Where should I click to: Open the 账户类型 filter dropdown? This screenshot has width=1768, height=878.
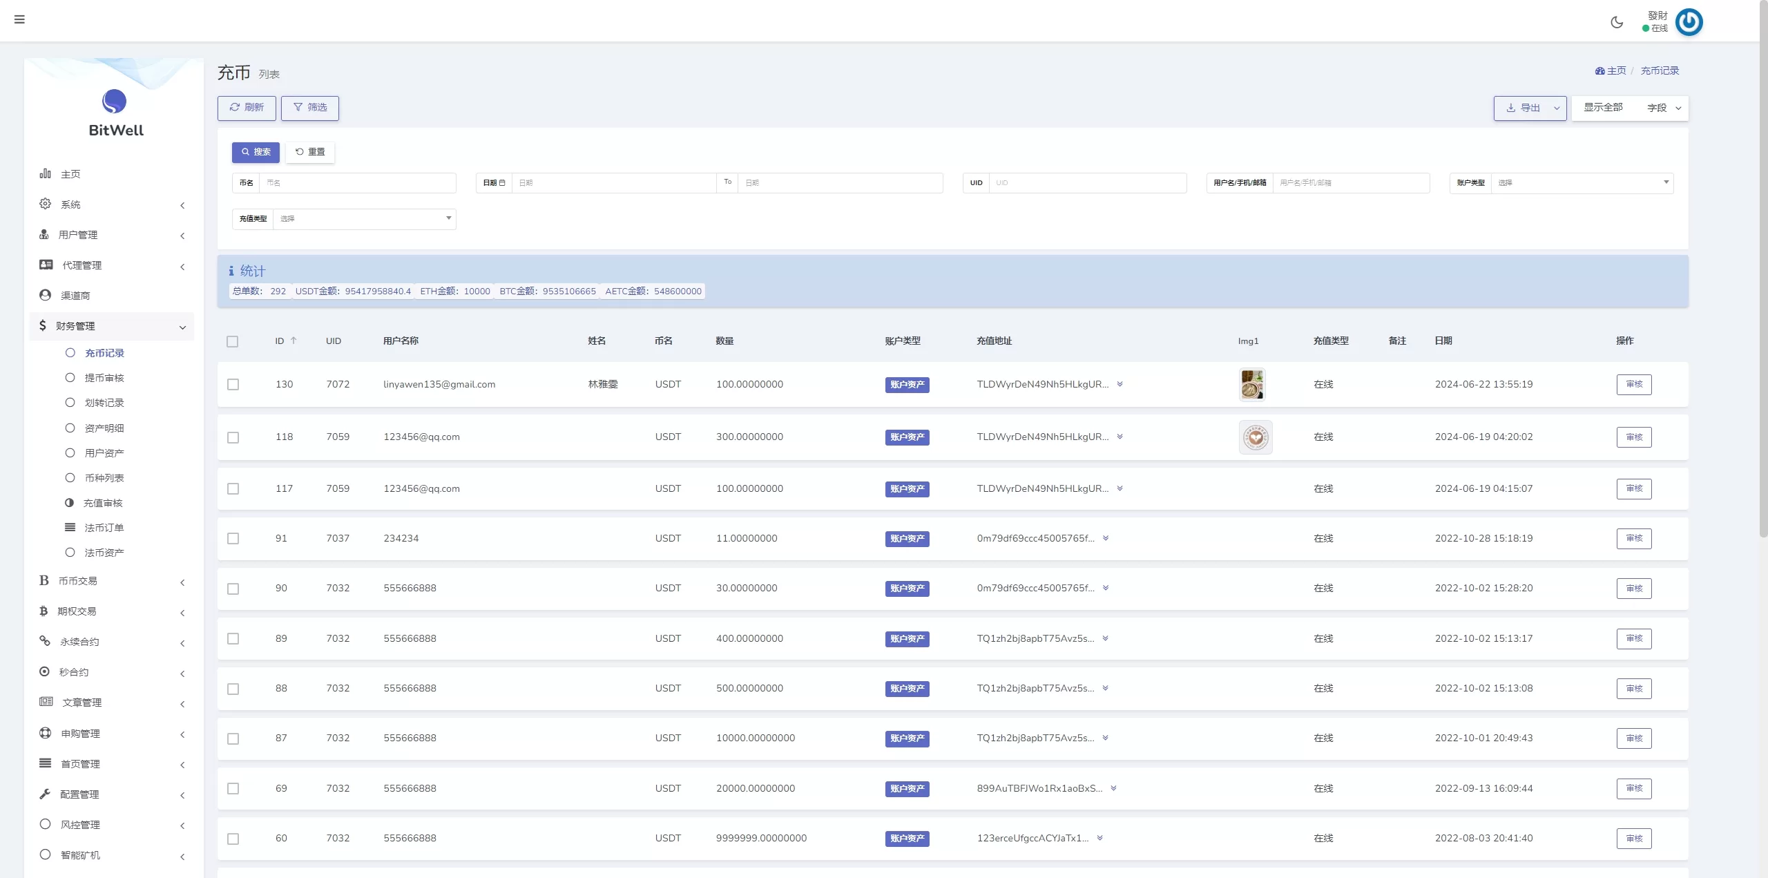coord(1582,183)
